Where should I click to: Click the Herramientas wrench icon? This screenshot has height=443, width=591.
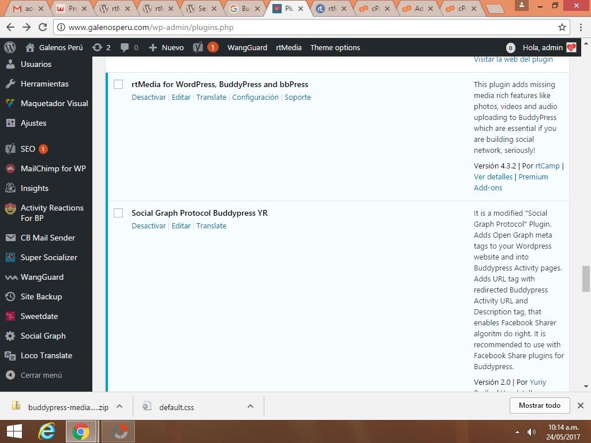[x=10, y=84]
